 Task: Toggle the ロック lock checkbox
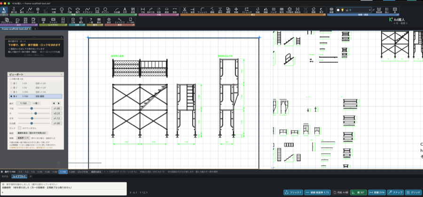coord(19,128)
